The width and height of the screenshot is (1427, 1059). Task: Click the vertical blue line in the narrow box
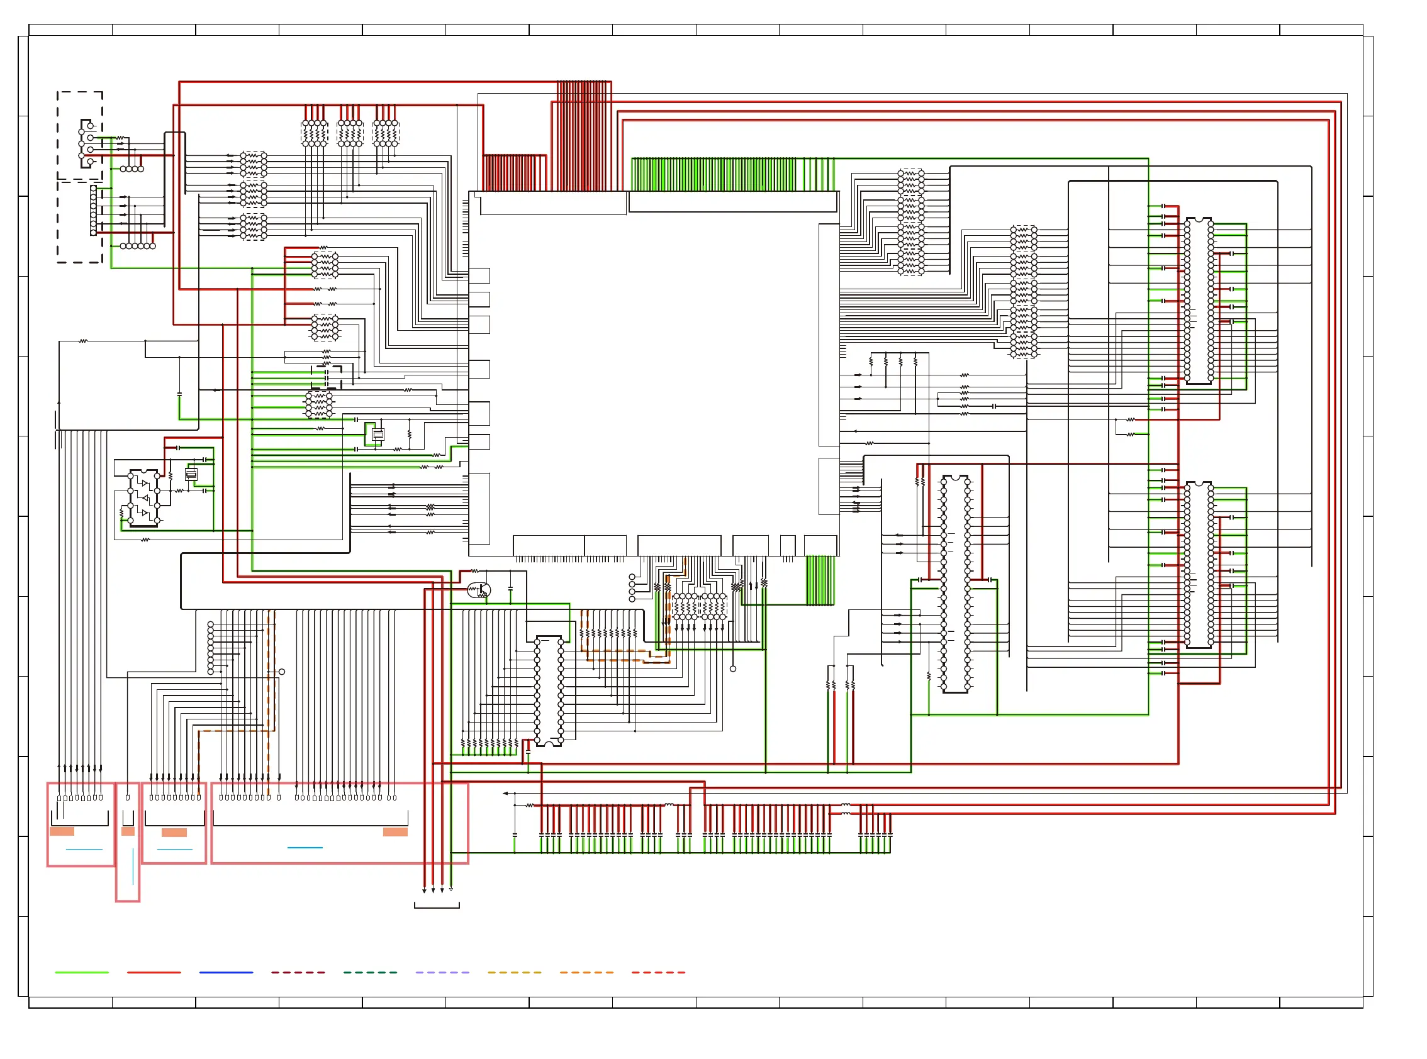[x=133, y=866]
